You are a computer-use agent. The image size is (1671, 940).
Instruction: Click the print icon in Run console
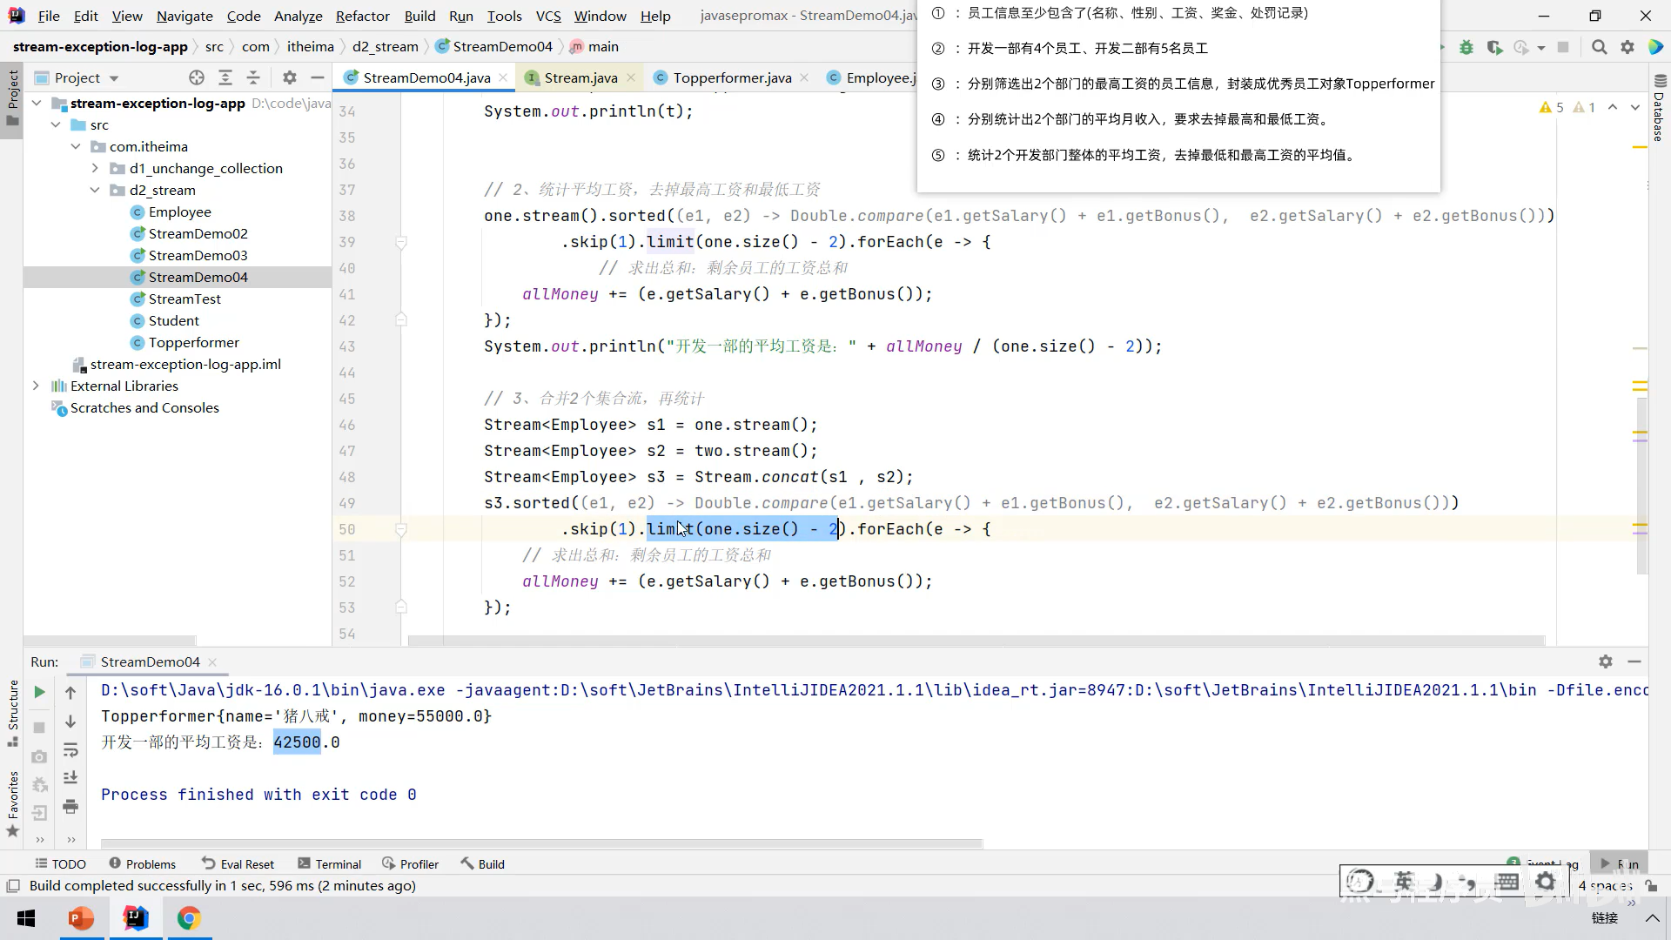click(70, 806)
